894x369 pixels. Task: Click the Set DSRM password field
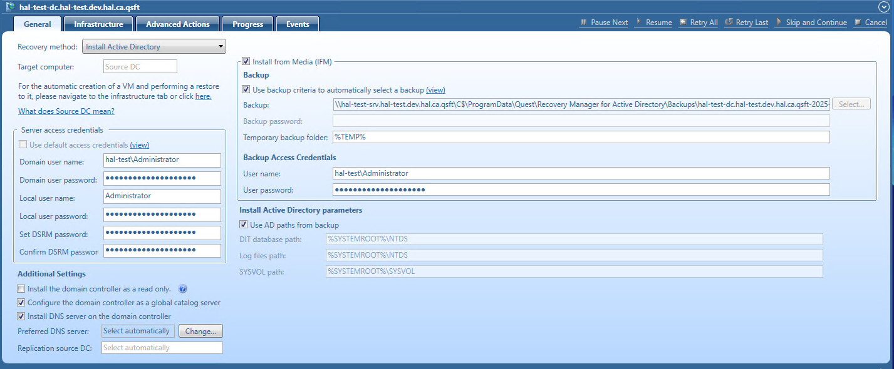(x=162, y=233)
